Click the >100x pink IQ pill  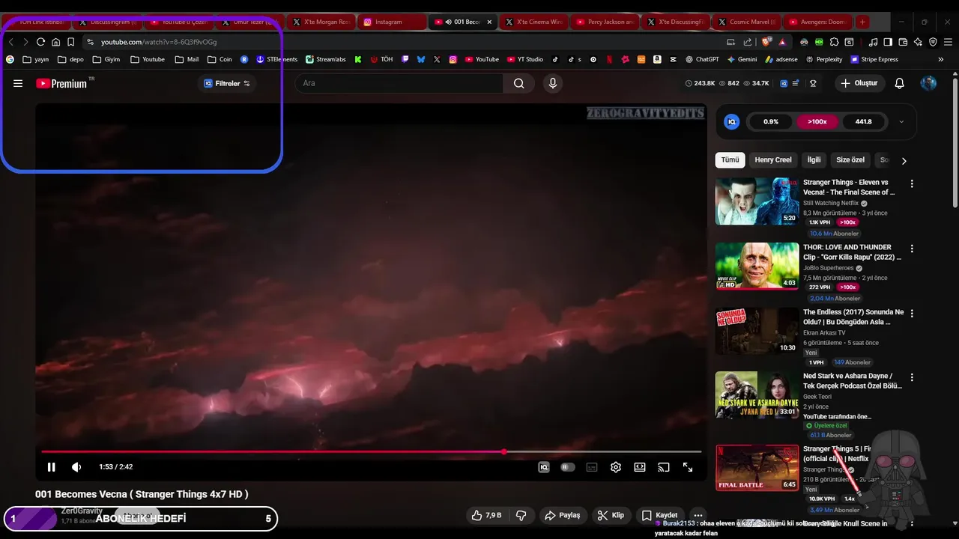click(817, 121)
